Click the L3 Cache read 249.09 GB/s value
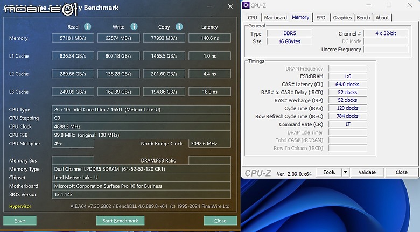Viewport: 420px width, 232px height. coord(73,92)
